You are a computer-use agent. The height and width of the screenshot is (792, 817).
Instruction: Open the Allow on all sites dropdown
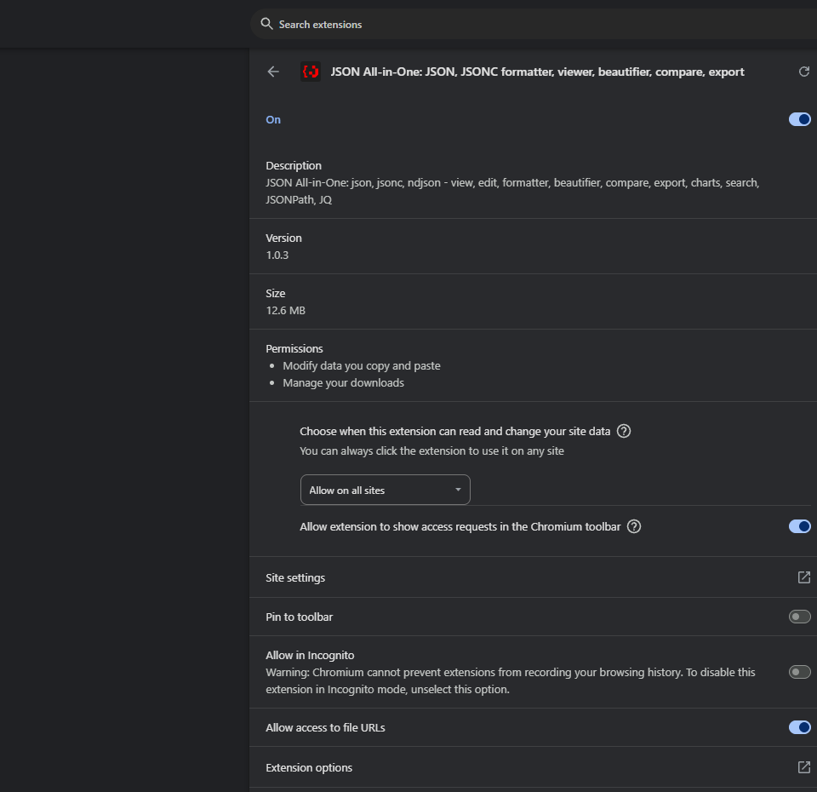pyautogui.click(x=385, y=491)
